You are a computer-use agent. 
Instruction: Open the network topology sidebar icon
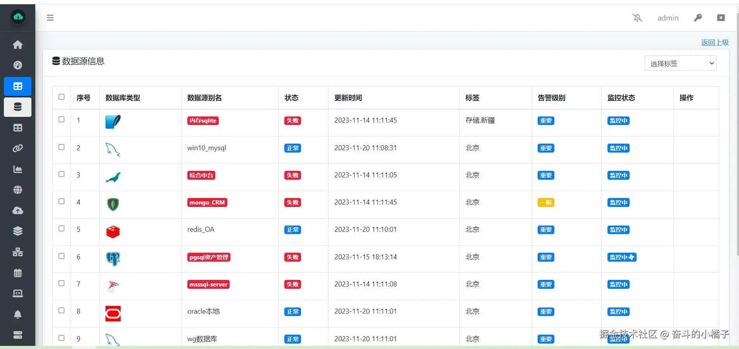(18, 252)
